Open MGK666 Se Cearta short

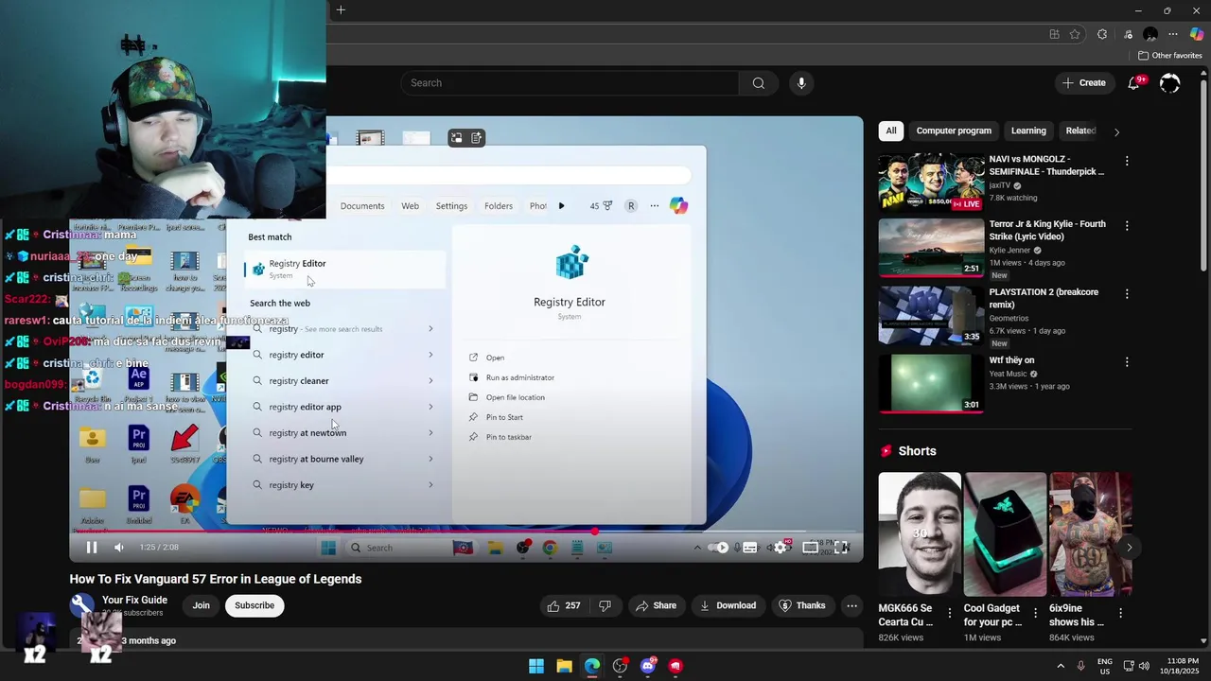(918, 534)
